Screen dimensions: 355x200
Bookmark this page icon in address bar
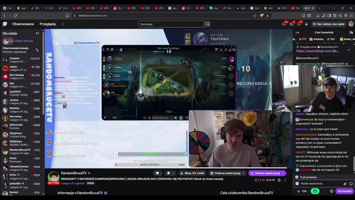[x=67, y=16]
